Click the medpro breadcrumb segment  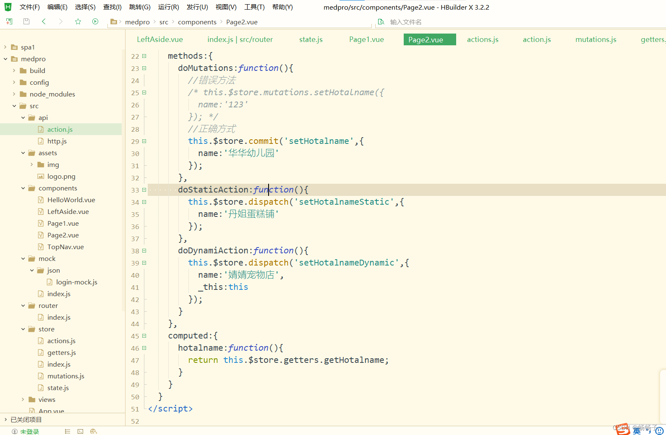pos(137,22)
